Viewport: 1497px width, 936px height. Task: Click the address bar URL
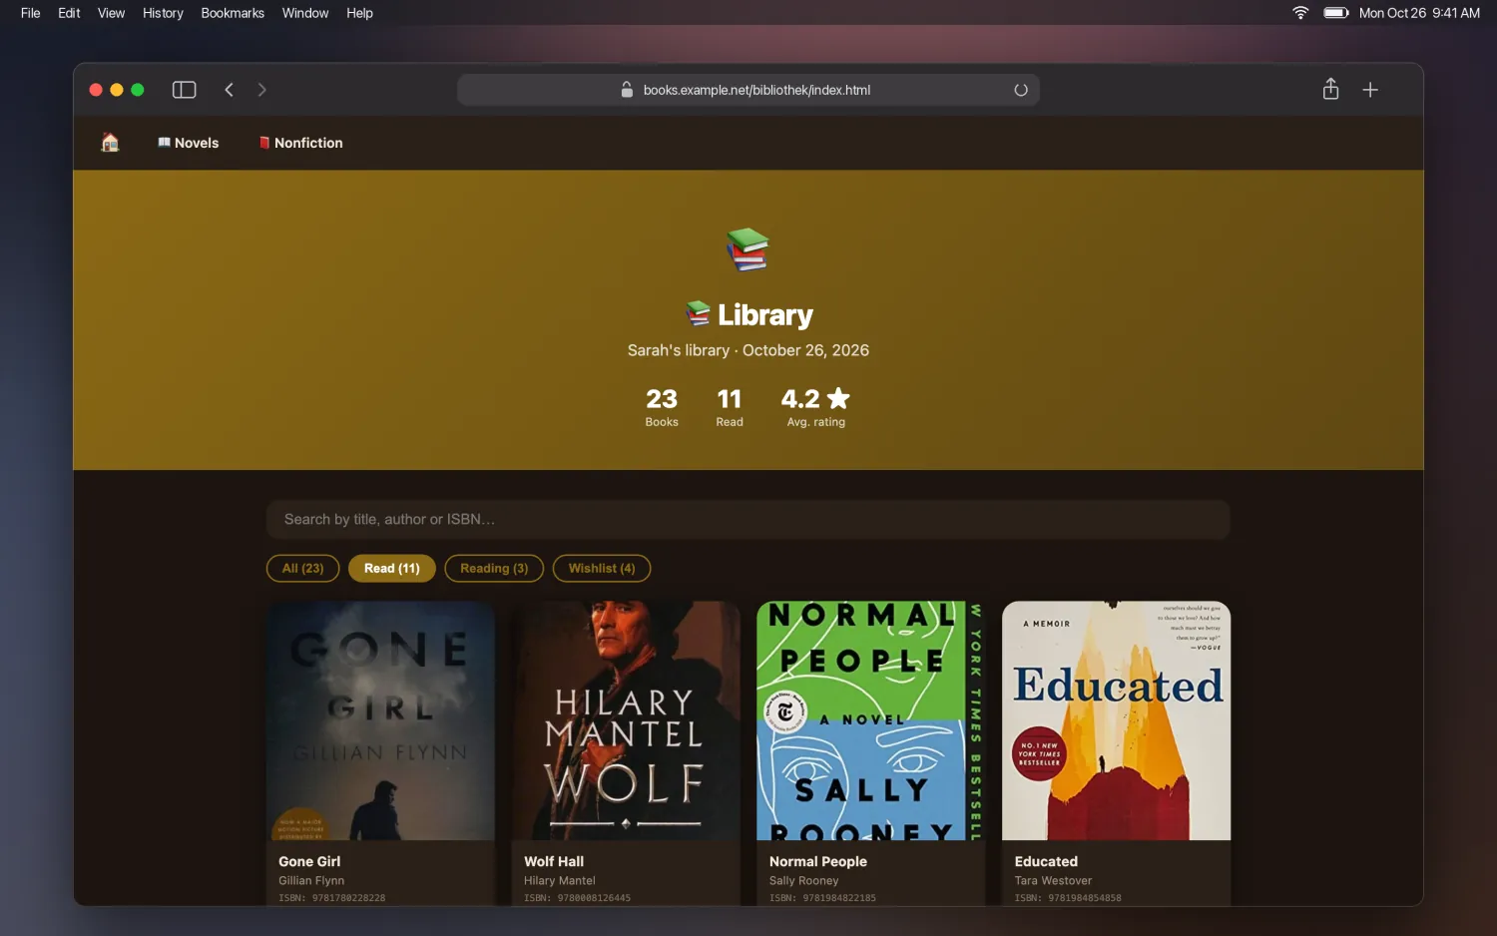pyautogui.click(x=756, y=90)
